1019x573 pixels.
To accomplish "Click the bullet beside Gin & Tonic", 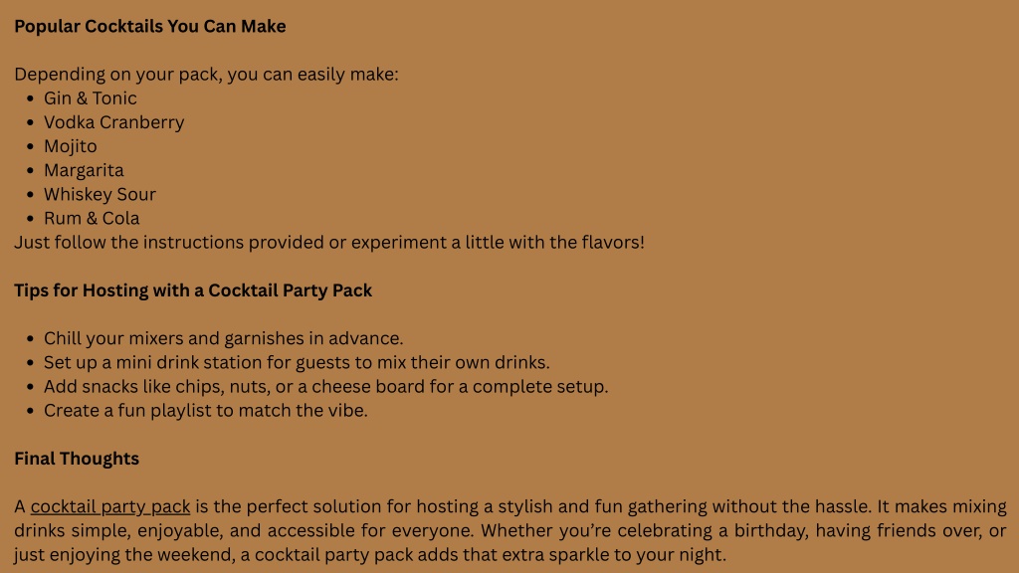I will pyautogui.click(x=30, y=98).
